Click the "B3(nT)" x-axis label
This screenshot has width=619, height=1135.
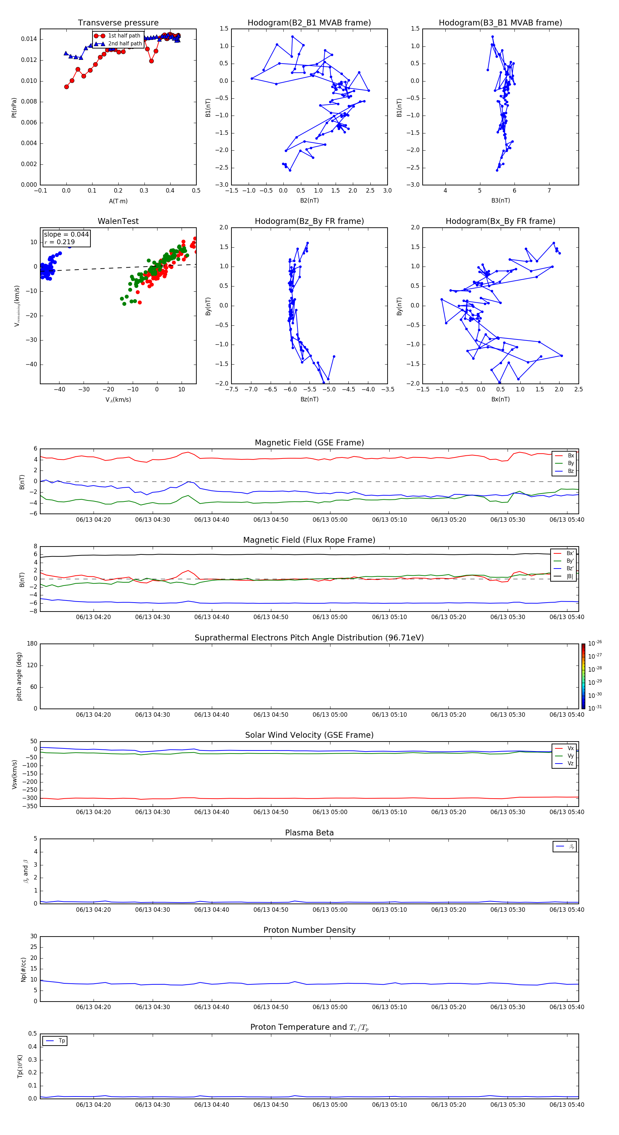click(500, 201)
